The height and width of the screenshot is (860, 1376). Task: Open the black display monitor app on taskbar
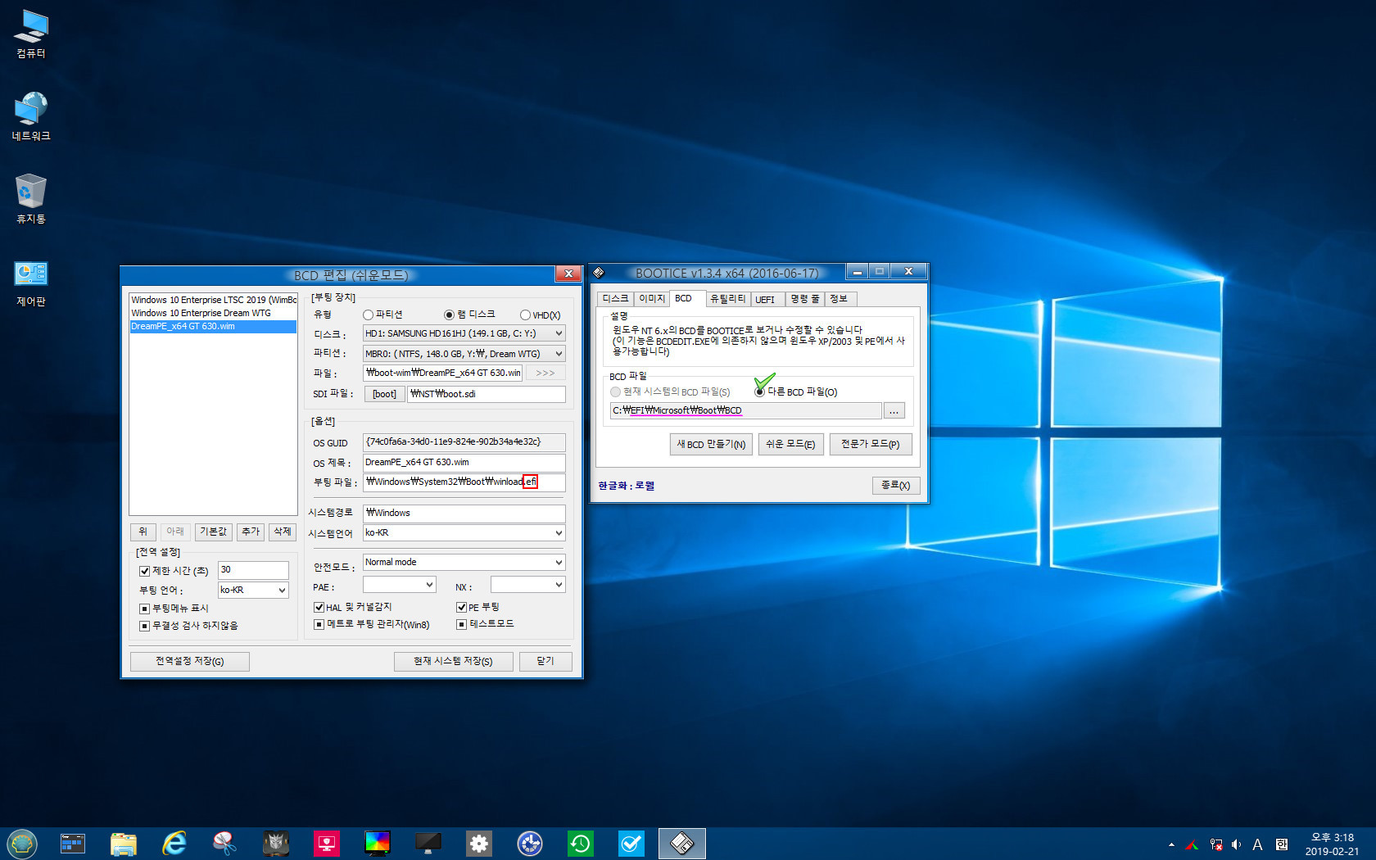coord(428,844)
